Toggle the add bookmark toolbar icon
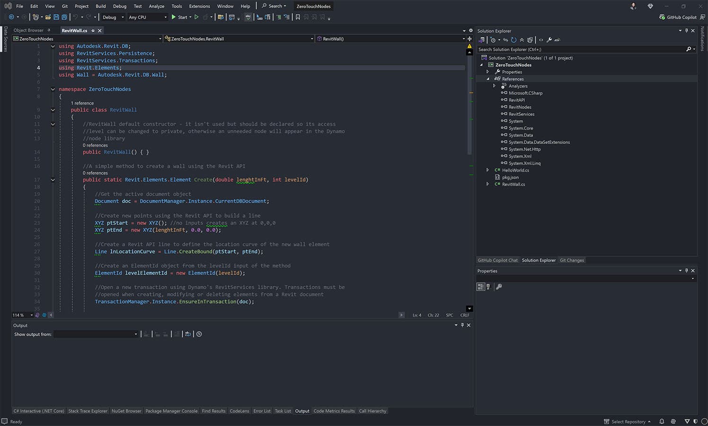This screenshot has width=708, height=426. click(x=298, y=17)
